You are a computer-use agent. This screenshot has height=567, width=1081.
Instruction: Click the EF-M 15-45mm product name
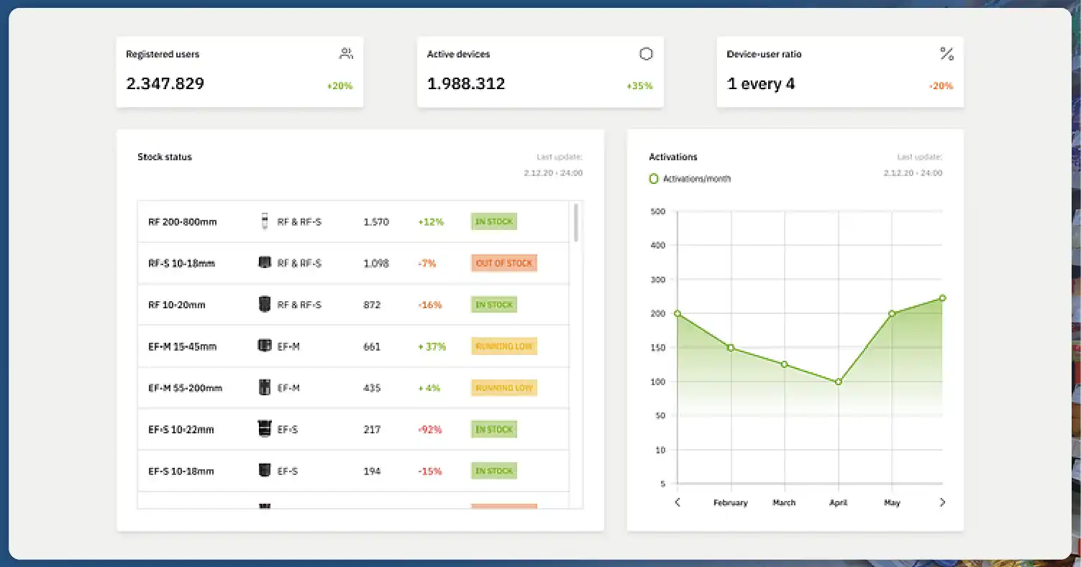183,346
